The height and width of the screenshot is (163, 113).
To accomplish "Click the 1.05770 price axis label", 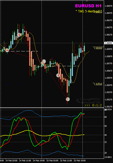I will click(109, 64).
